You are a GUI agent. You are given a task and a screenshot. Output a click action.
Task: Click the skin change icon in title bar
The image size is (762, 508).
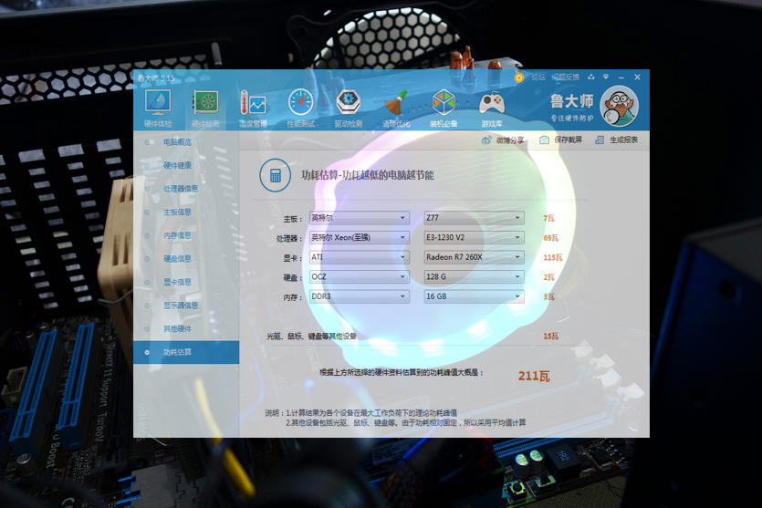pos(591,77)
